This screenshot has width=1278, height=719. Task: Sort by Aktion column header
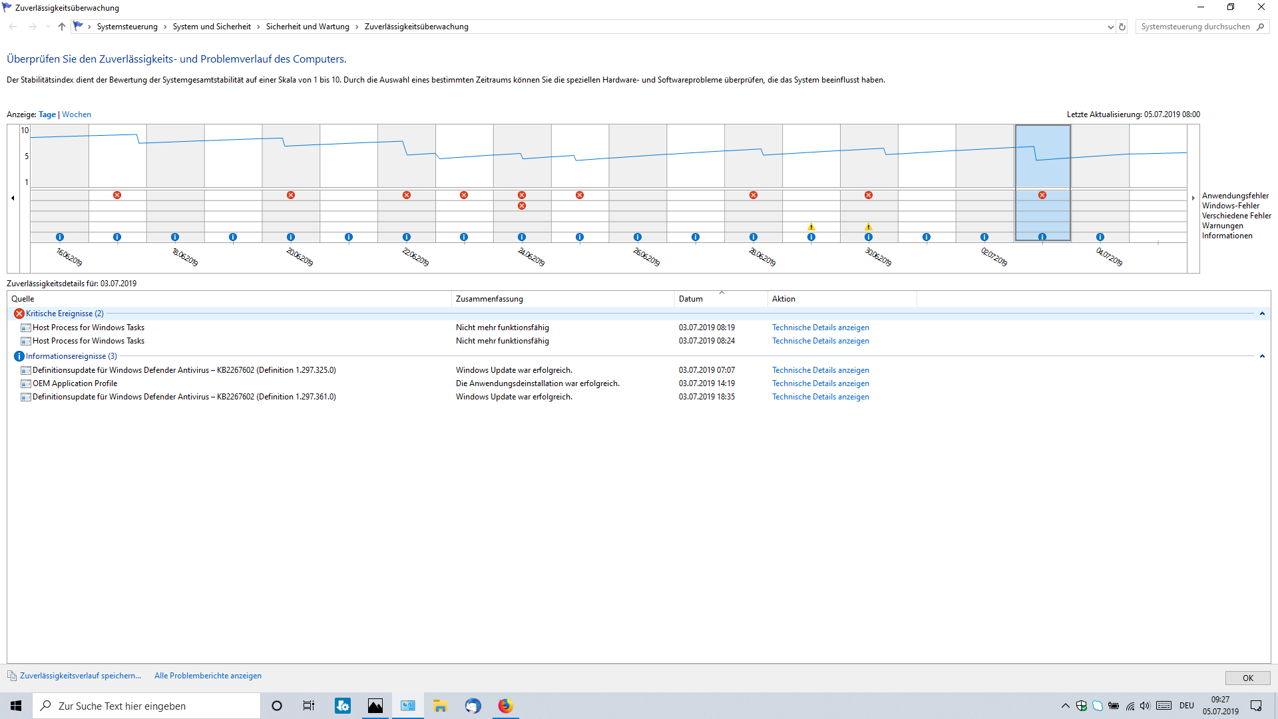point(842,299)
